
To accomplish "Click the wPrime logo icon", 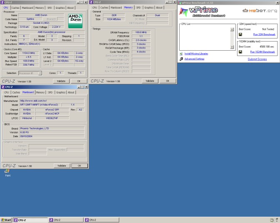I will click(184, 12).
